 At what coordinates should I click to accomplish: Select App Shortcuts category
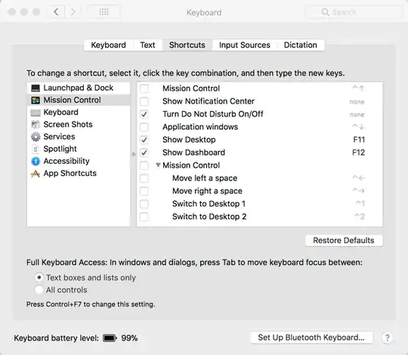point(79,174)
